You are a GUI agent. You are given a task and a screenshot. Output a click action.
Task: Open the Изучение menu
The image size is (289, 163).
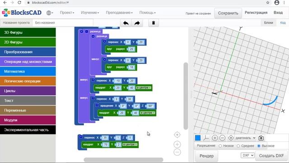[x=90, y=13]
